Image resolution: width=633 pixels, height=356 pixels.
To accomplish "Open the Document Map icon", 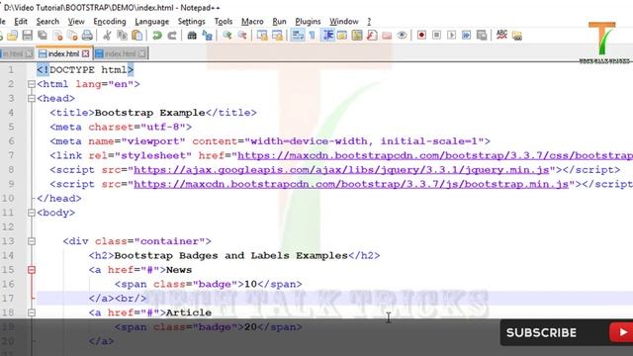I will (357, 36).
